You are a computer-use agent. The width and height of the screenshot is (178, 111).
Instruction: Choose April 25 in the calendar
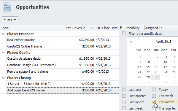click(x=174, y=72)
